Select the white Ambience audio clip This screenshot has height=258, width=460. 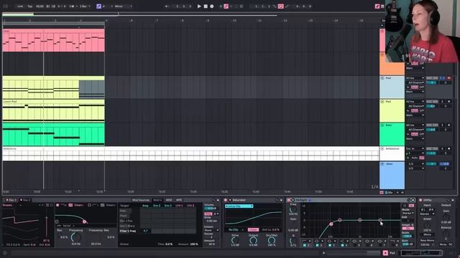190,153
